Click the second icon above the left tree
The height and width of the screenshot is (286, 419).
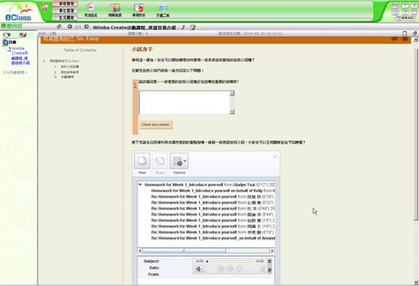tap(23, 35)
